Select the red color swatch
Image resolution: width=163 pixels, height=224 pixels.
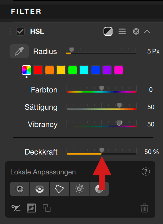[x=38, y=70]
